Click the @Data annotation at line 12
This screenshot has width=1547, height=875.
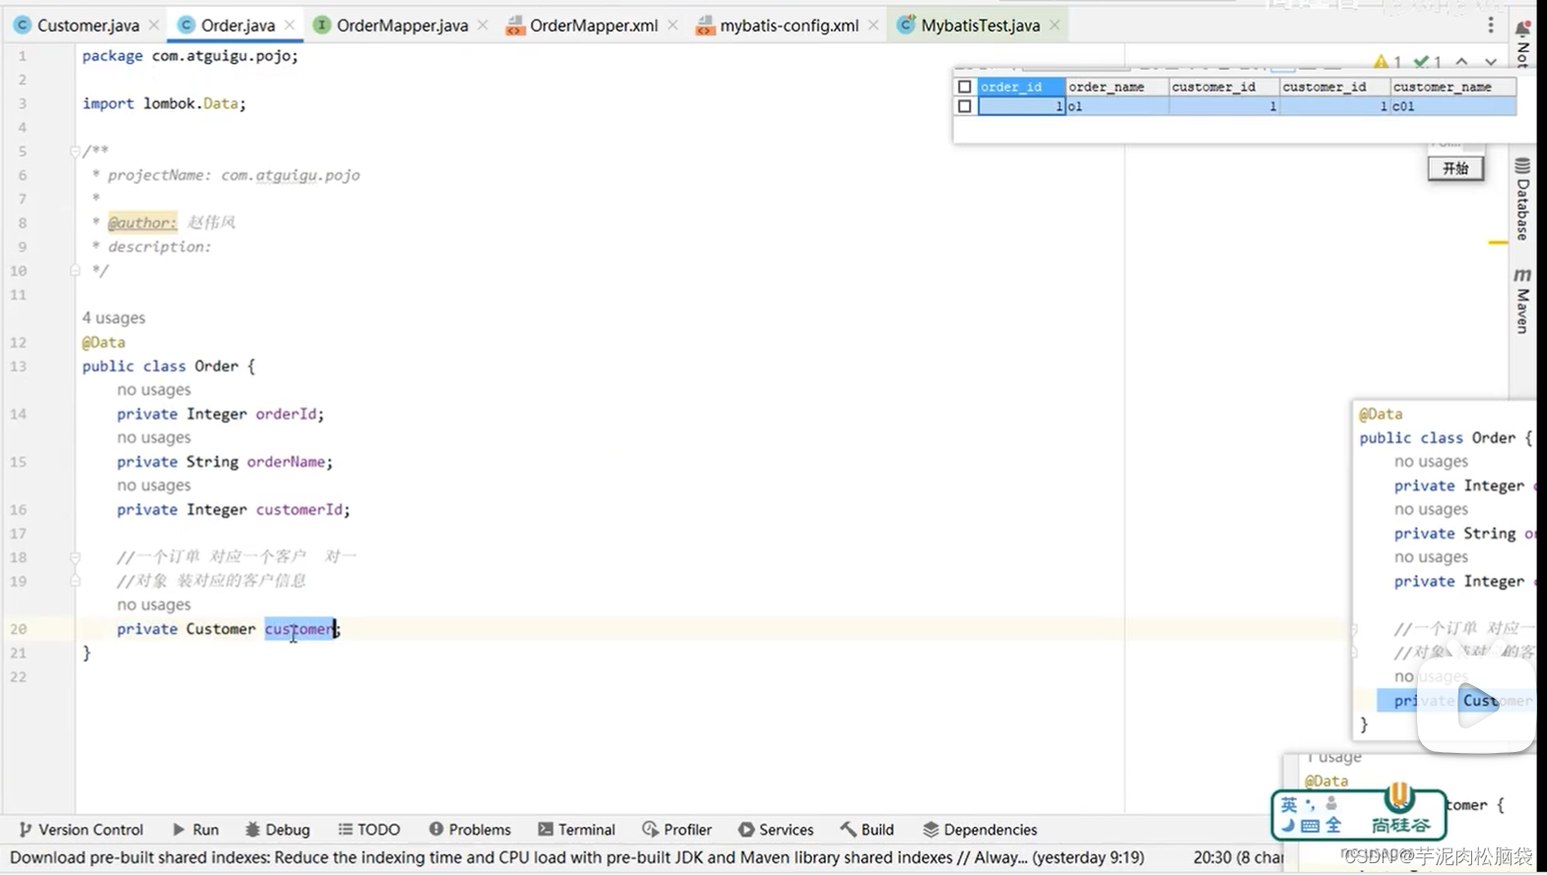(x=103, y=343)
